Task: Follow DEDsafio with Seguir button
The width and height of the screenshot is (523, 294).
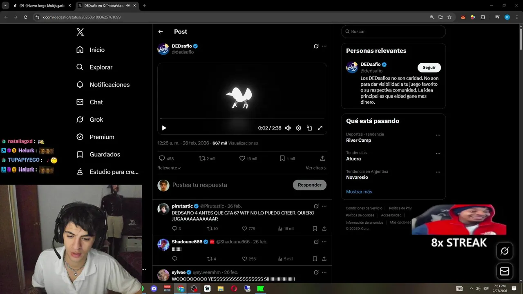Action: (x=429, y=68)
